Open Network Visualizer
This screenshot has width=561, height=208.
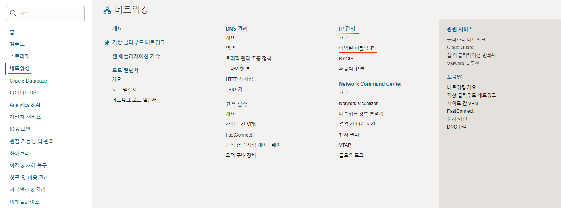tap(358, 103)
